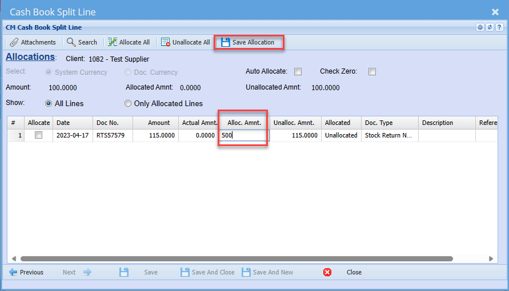Click Unallocate All toolbar button
The height and width of the screenshot is (291, 509).
coord(186,42)
